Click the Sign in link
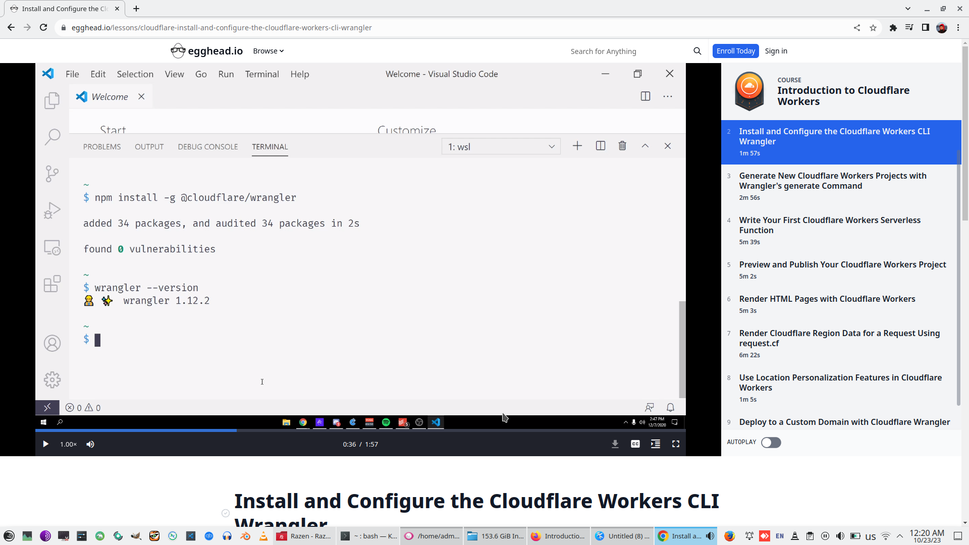 776,51
